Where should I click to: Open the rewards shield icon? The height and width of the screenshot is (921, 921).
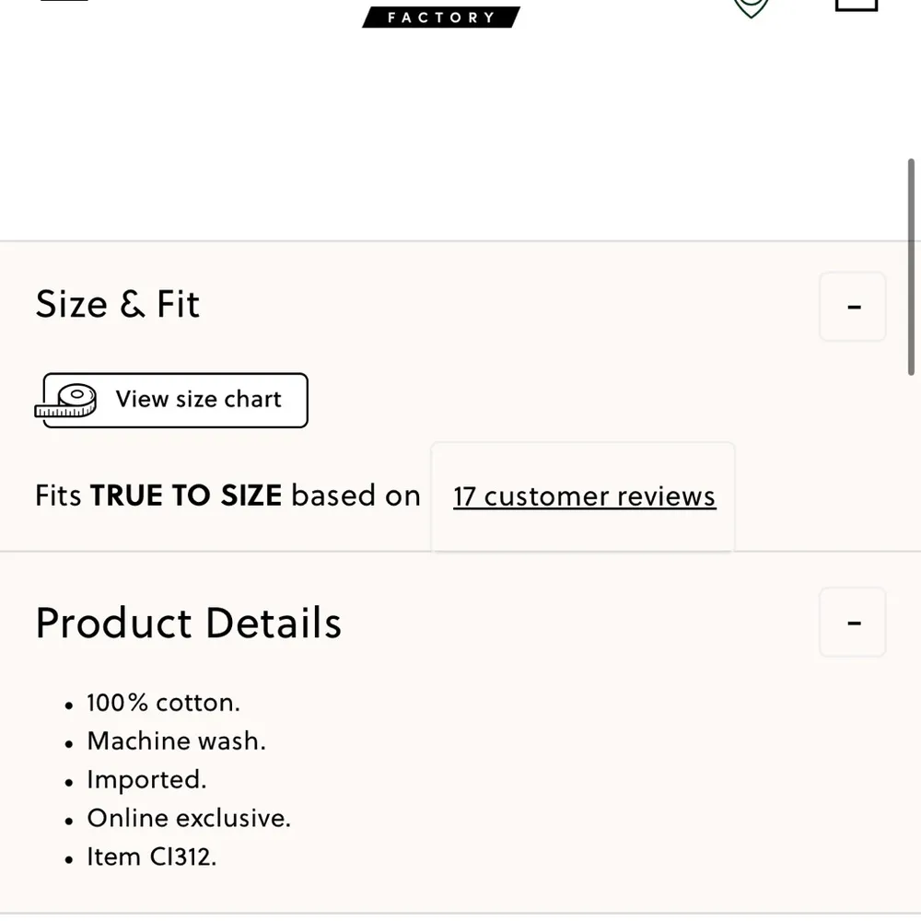click(x=750, y=5)
